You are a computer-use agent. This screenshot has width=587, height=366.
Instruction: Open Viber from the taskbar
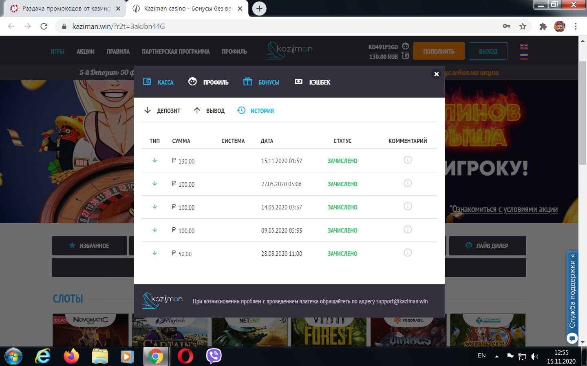(214, 356)
